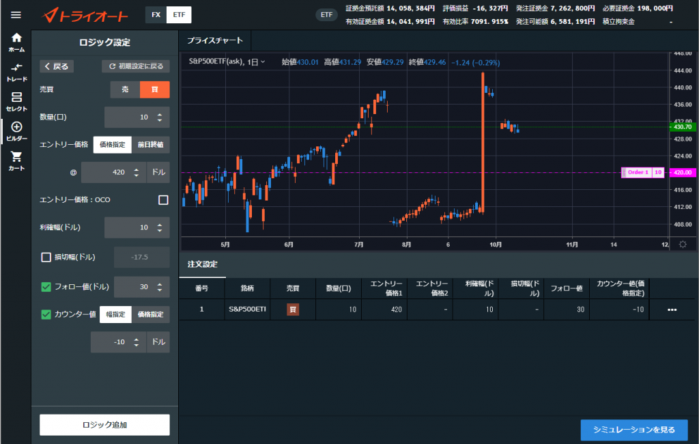Switch to FX mode
Screen dimensions: 699x444
click(x=156, y=15)
